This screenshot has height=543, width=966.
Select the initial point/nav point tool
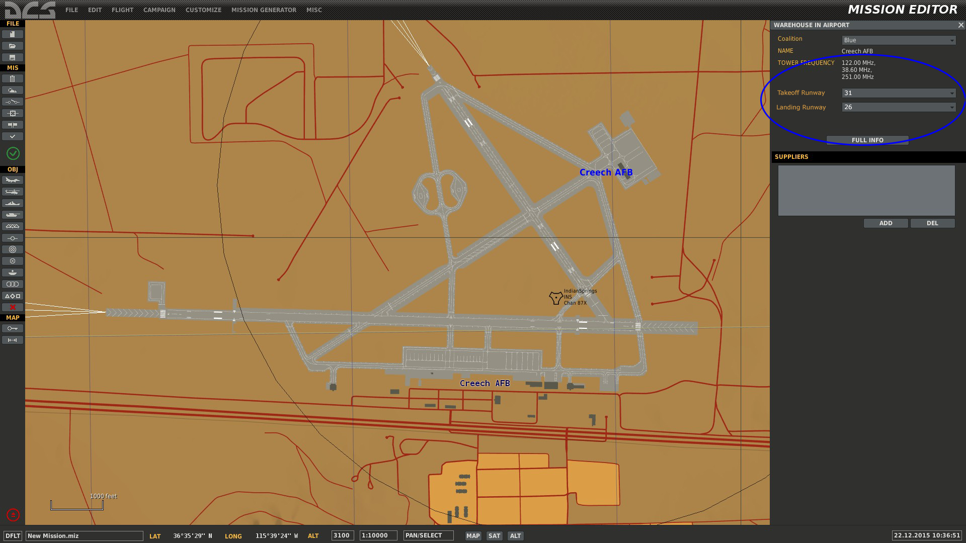point(13,238)
